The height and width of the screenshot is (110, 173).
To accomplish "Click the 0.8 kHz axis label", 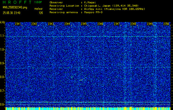I will tap(2, 77).
